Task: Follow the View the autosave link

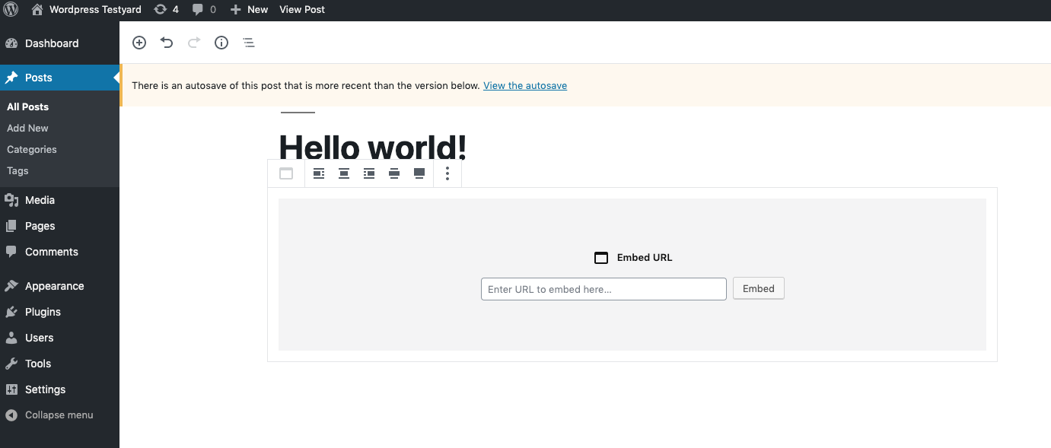Action: 524,86
